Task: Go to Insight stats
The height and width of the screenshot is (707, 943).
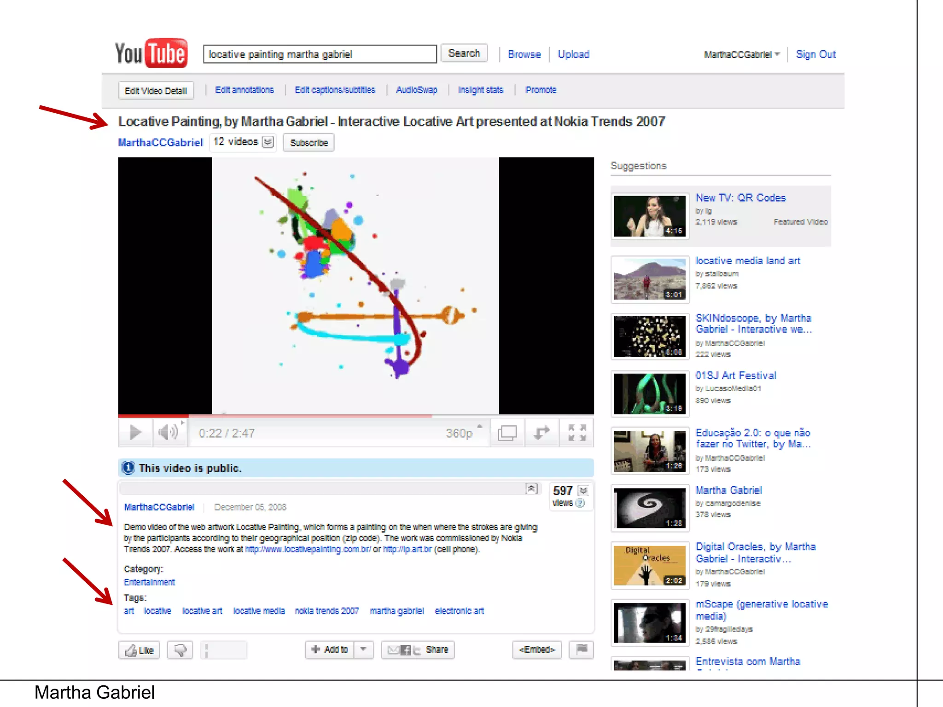Action: 480,90
